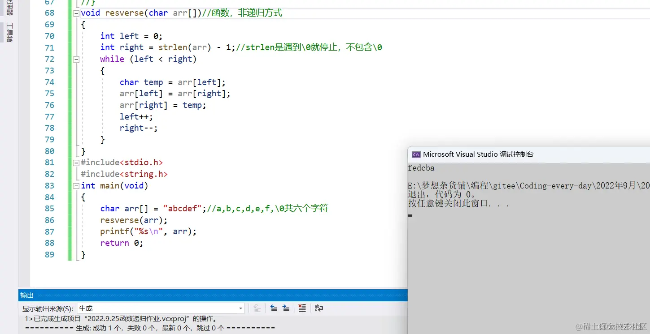Click arr[right] = temp; on line 76
The width and height of the screenshot is (650, 334).
163,105
